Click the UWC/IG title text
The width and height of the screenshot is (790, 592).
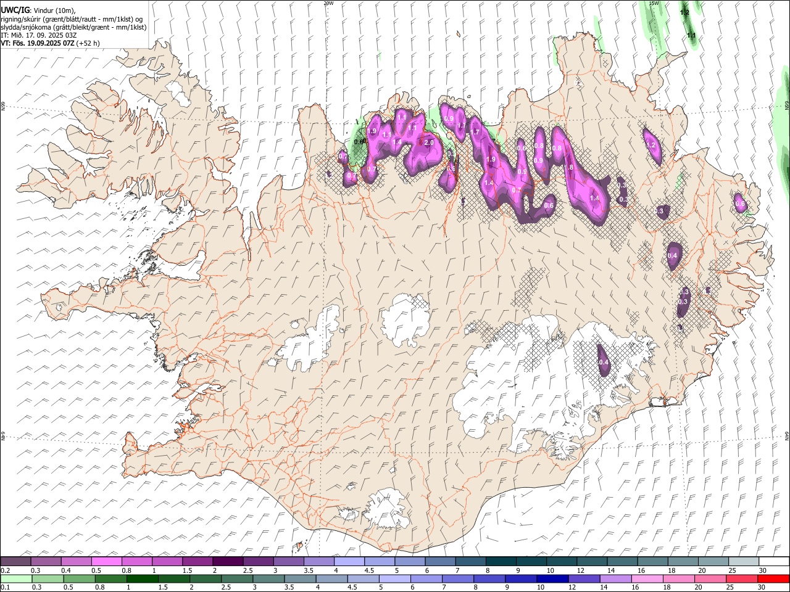(15, 10)
